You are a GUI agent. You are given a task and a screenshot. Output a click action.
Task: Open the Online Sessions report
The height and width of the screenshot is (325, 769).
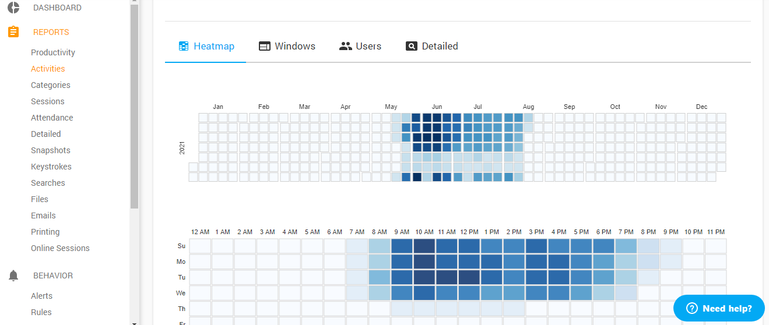(60, 248)
